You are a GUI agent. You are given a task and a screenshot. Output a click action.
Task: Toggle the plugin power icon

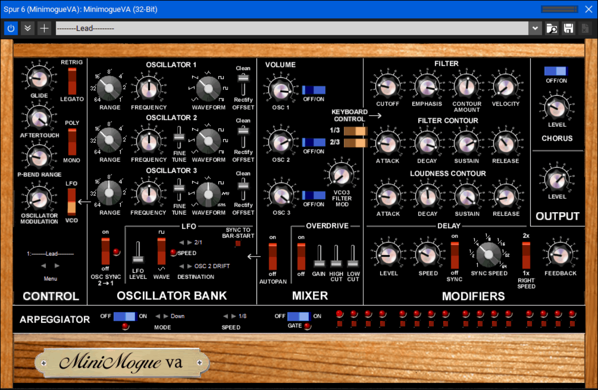point(11,28)
